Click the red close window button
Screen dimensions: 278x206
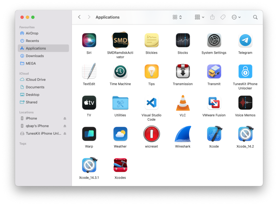pos(22,17)
